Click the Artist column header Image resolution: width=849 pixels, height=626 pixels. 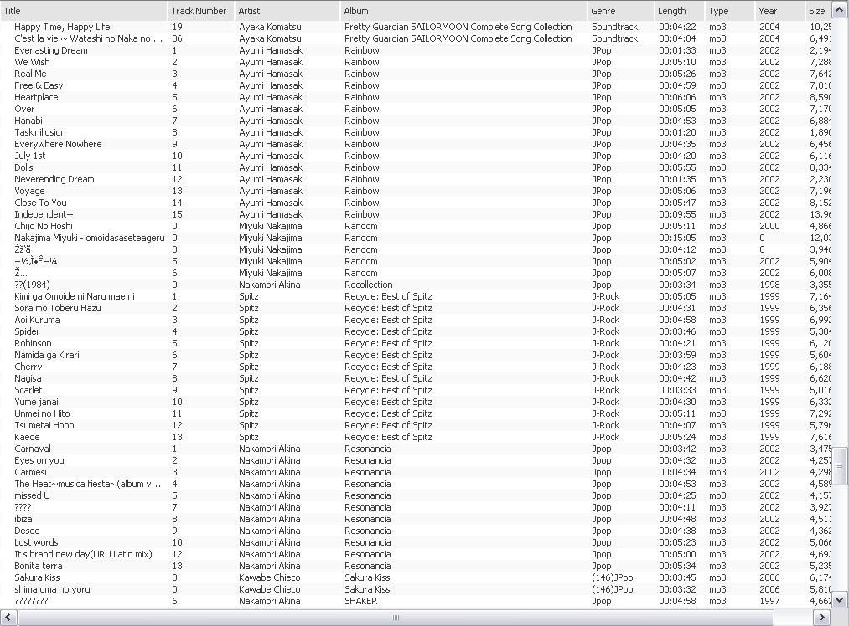click(287, 11)
